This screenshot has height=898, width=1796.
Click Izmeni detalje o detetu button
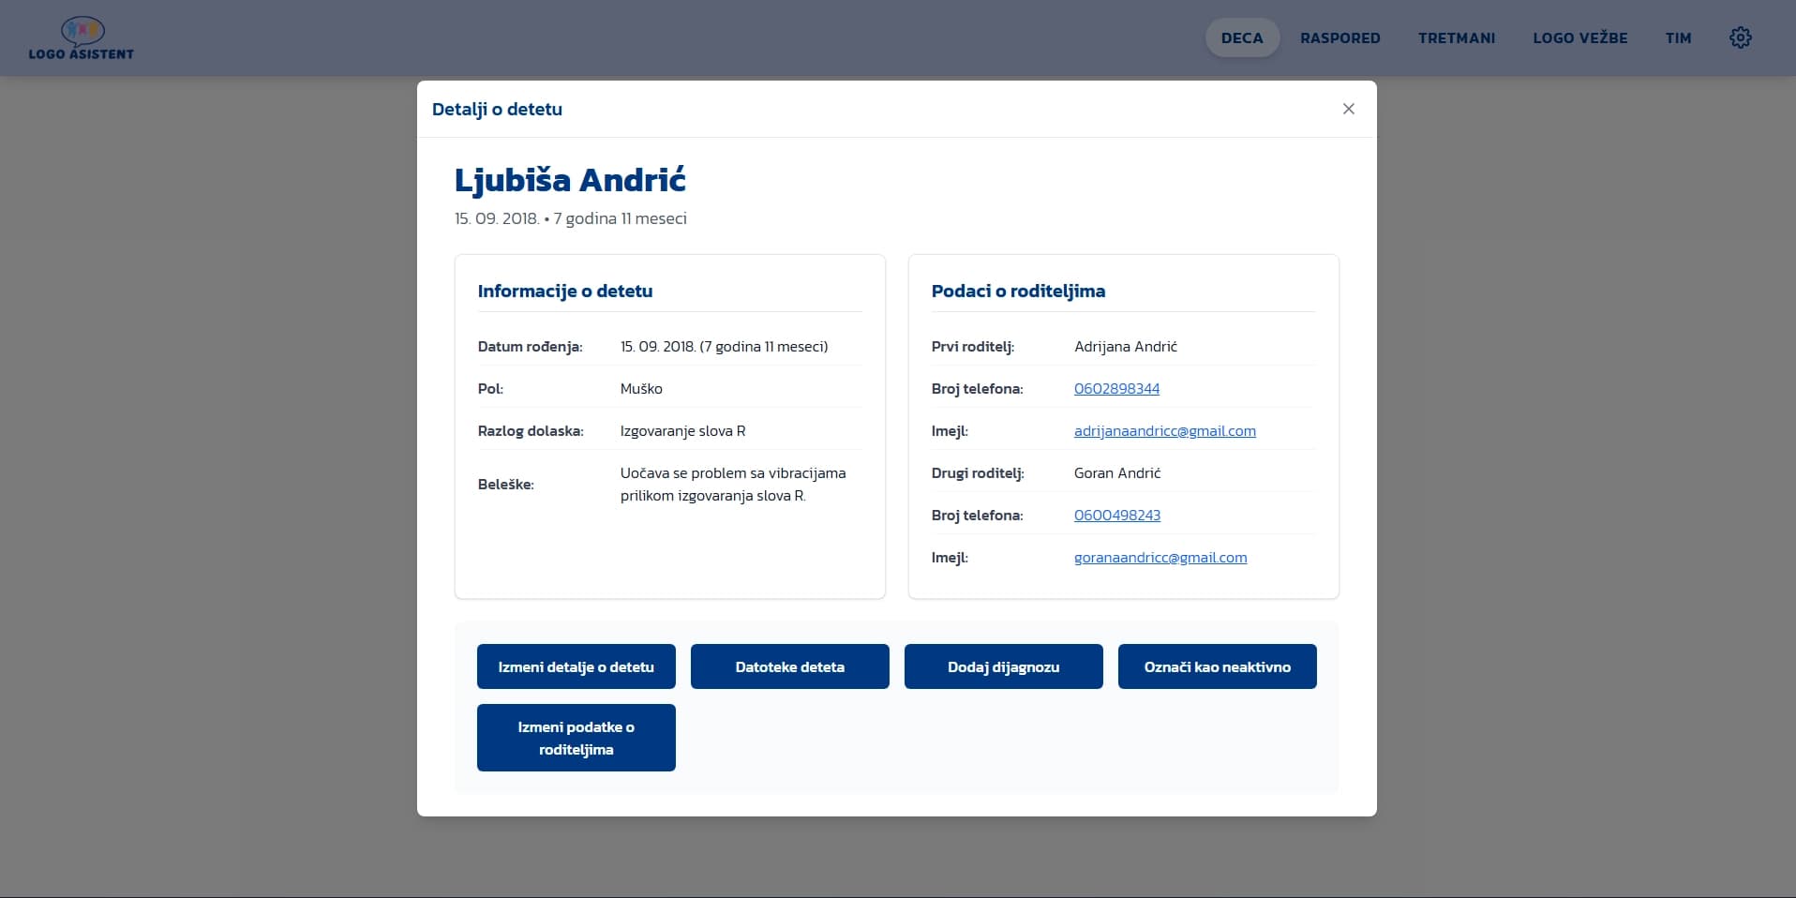coord(576,666)
